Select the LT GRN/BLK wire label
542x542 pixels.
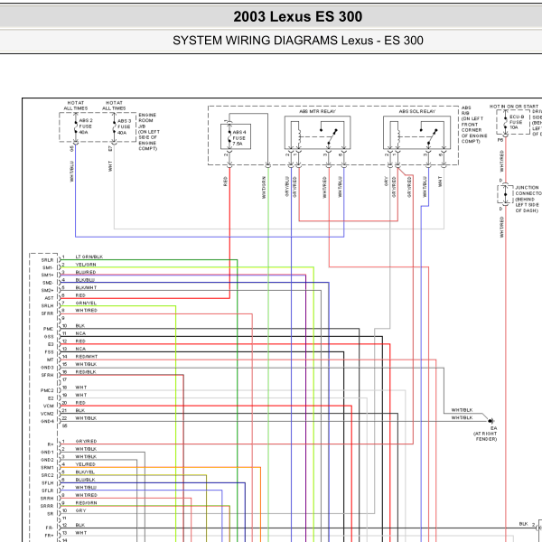pyautogui.click(x=89, y=257)
